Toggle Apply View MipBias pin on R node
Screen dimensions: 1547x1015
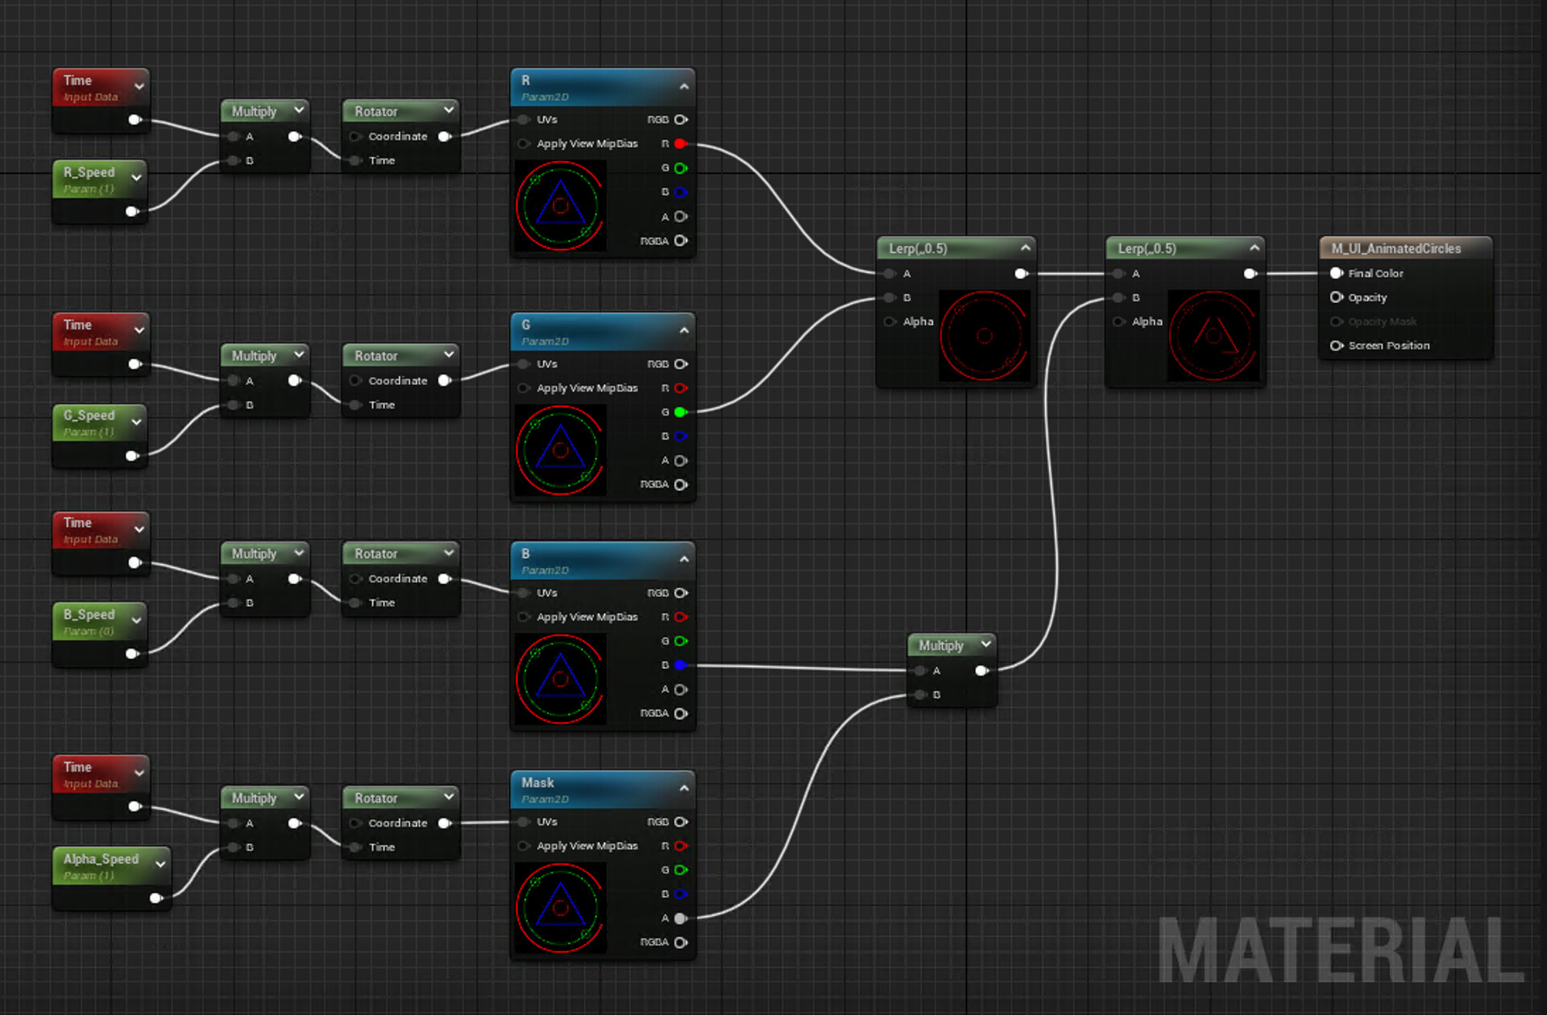point(524,144)
